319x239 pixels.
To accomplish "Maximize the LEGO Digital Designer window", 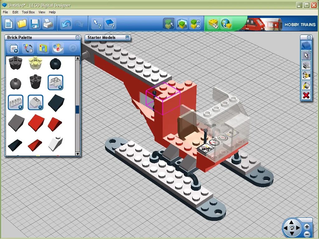I will click(307, 5).
